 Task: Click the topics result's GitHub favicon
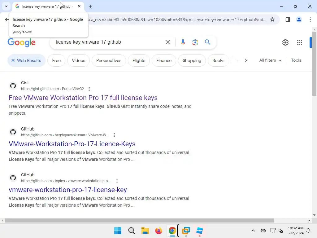(x=13, y=178)
